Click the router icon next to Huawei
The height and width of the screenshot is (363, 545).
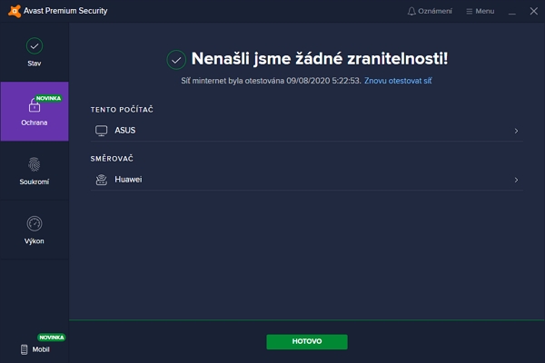(x=101, y=180)
